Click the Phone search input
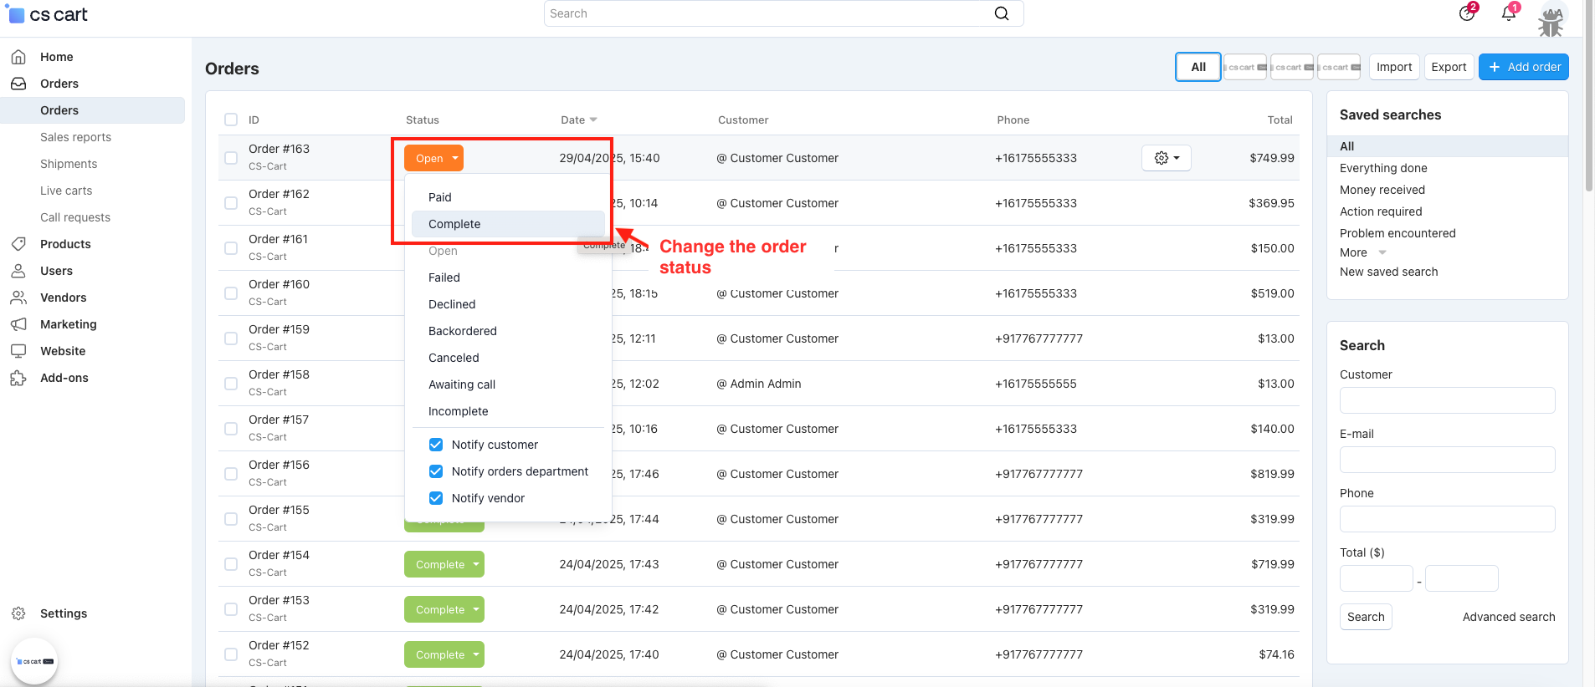1595x687 pixels. click(1447, 519)
